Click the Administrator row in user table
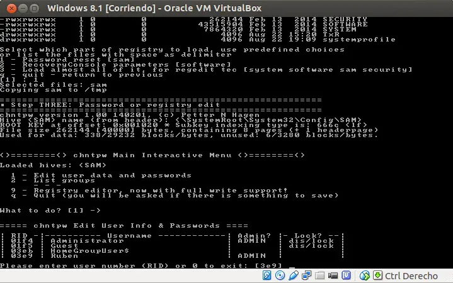 click(173, 241)
